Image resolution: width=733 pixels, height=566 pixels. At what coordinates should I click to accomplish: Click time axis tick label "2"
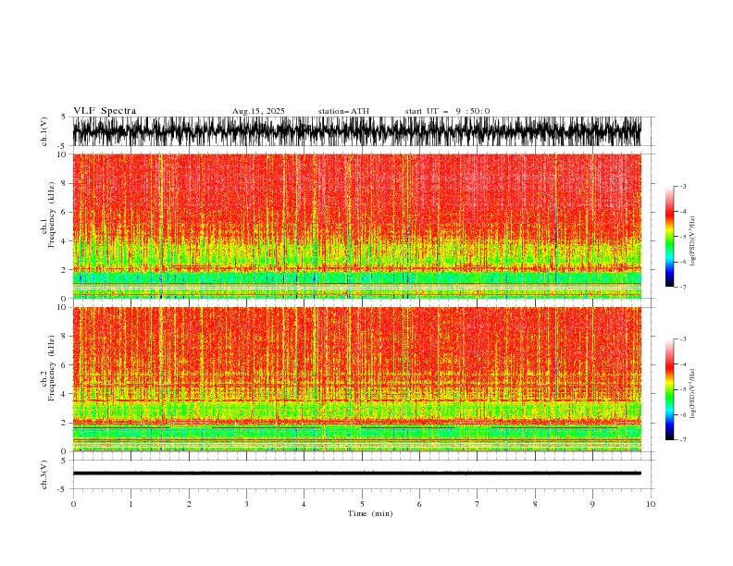(x=189, y=504)
